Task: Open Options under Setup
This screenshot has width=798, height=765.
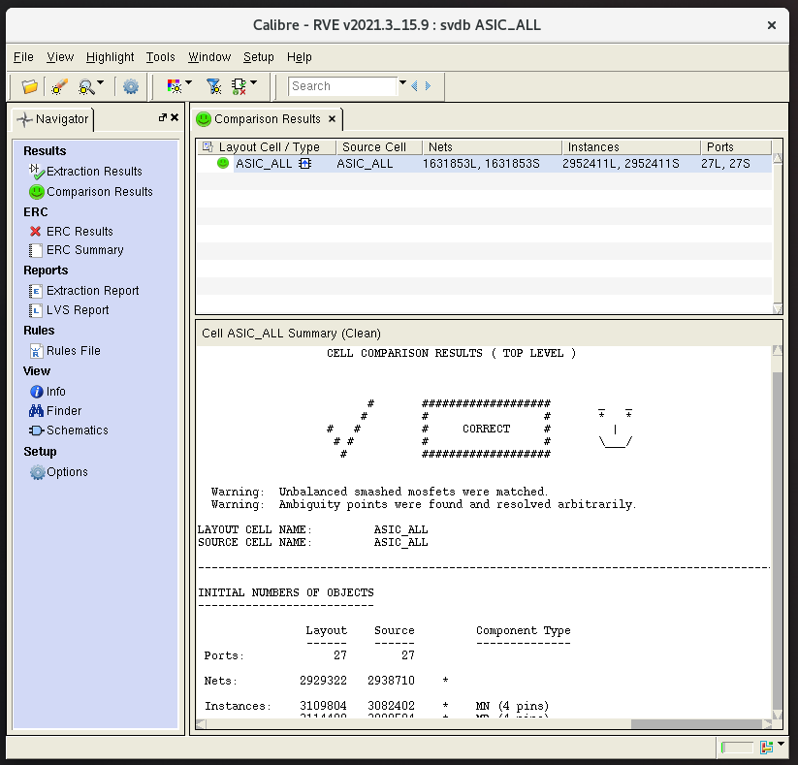Action: [x=58, y=472]
